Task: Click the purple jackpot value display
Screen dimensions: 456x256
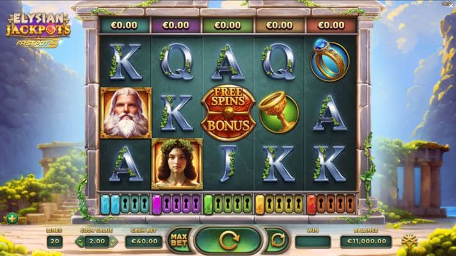Action: [176, 26]
